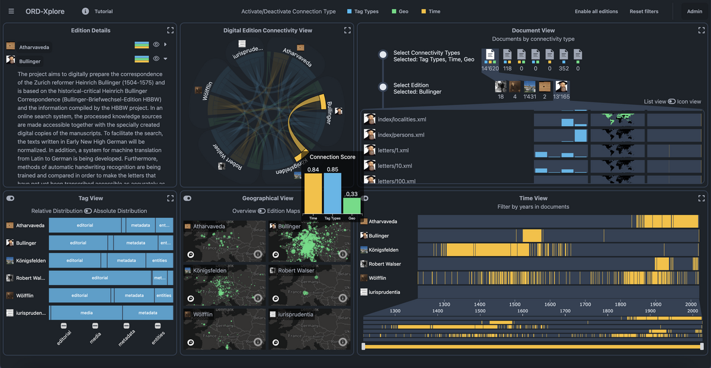Click the Tutorial info icon
This screenshot has height=368, width=711.
85,11
